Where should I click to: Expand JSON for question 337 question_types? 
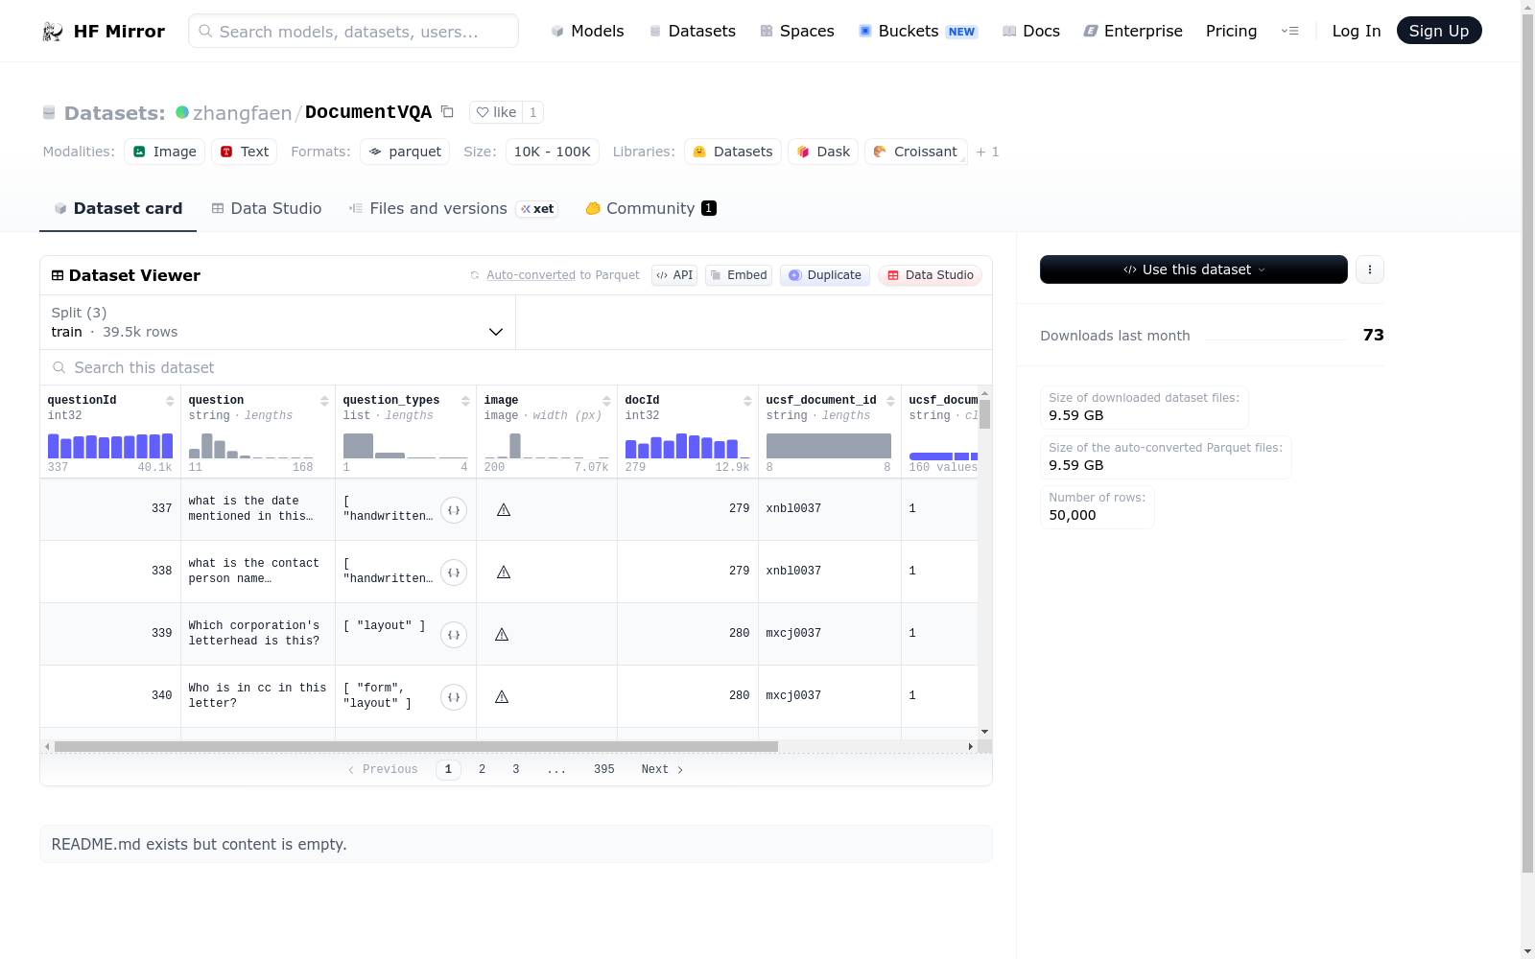tap(454, 510)
